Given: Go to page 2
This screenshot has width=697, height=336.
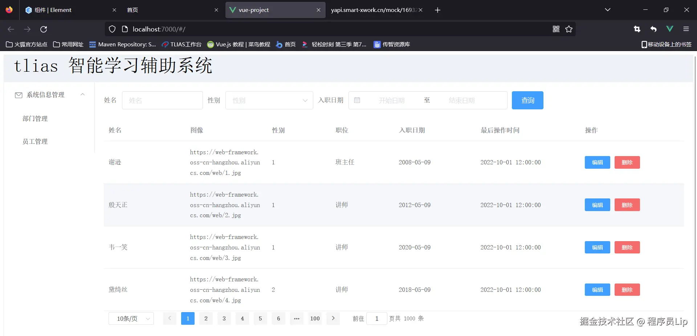Looking at the screenshot, I should tap(206, 319).
